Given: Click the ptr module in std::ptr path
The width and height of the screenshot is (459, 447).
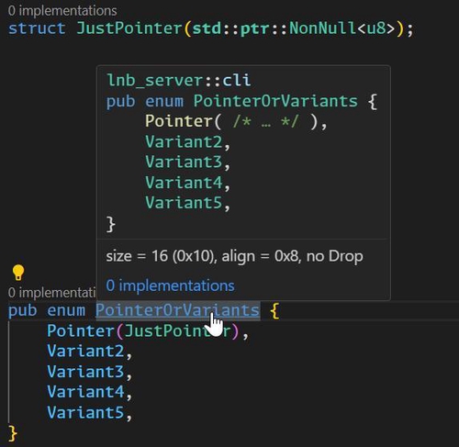Looking at the screenshot, I should 254,28.
